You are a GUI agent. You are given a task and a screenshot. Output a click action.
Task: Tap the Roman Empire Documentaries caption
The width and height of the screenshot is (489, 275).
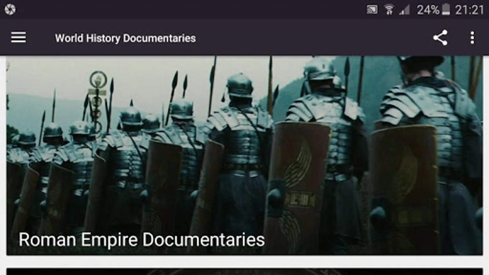coord(142,239)
